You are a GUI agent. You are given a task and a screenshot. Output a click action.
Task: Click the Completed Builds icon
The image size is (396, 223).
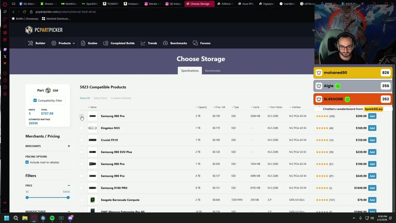pos(105,43)
